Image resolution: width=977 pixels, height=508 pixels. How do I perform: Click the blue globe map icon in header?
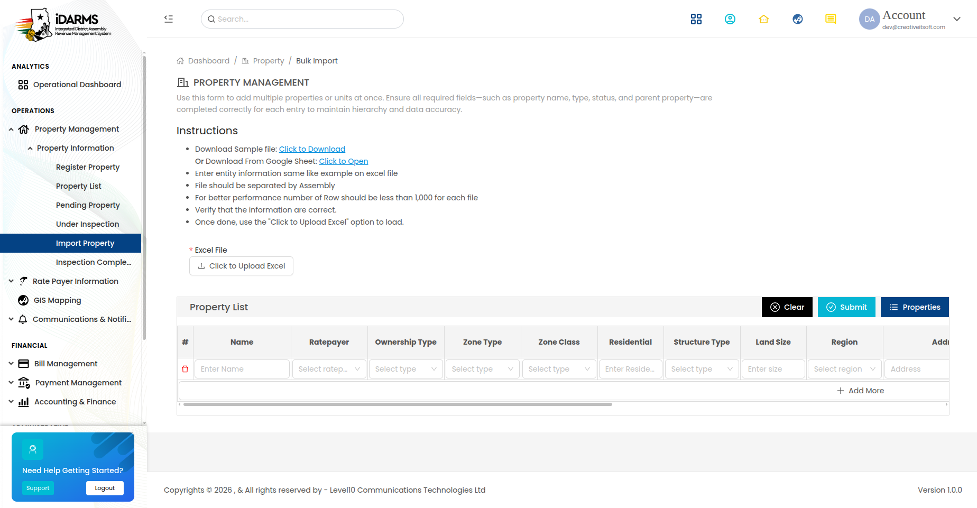click(798, 19)
